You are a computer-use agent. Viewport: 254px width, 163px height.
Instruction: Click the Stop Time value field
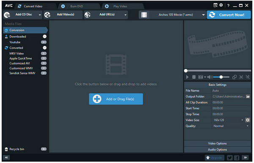pos(231,114)
